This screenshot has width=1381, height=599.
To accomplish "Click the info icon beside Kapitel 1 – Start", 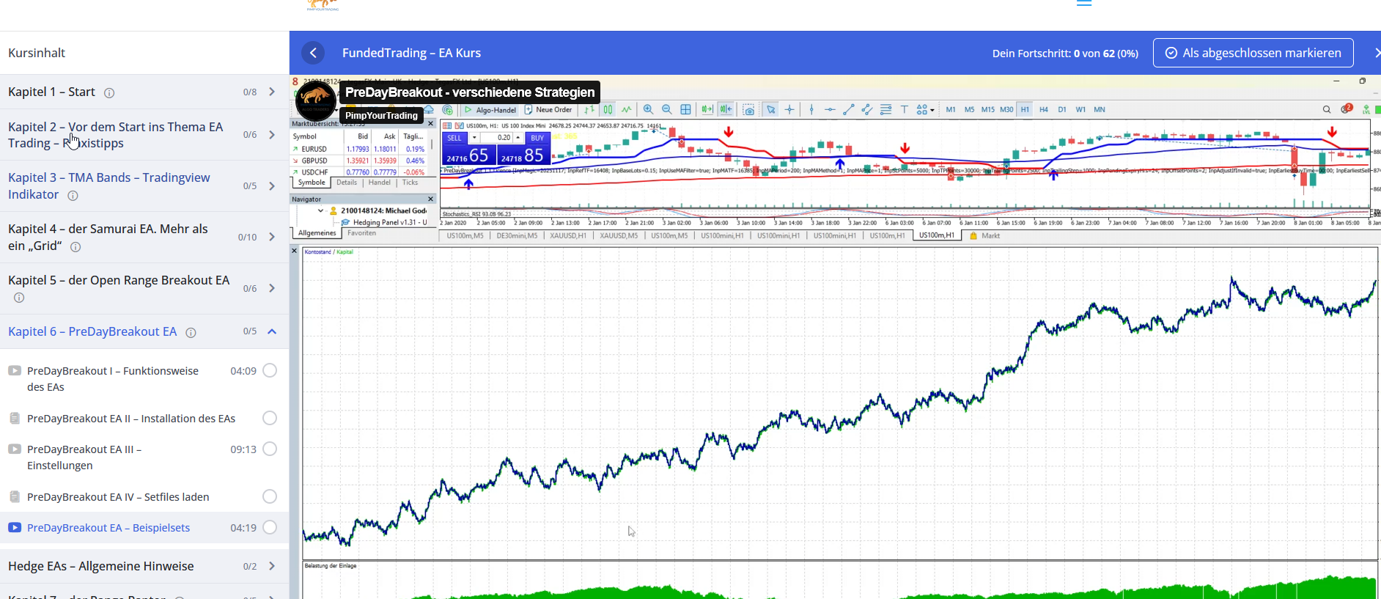I will pos(109,93).
